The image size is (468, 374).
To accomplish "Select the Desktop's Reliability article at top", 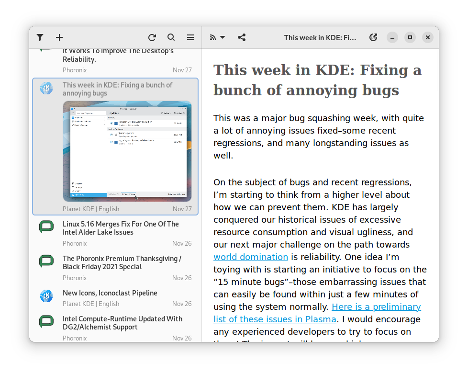I will tap(118, 56).
